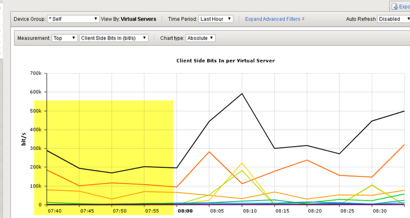This screenshot has height=218, width=410.
Task: Click the black line peak at 08:10
Action: tap(242, 93)
